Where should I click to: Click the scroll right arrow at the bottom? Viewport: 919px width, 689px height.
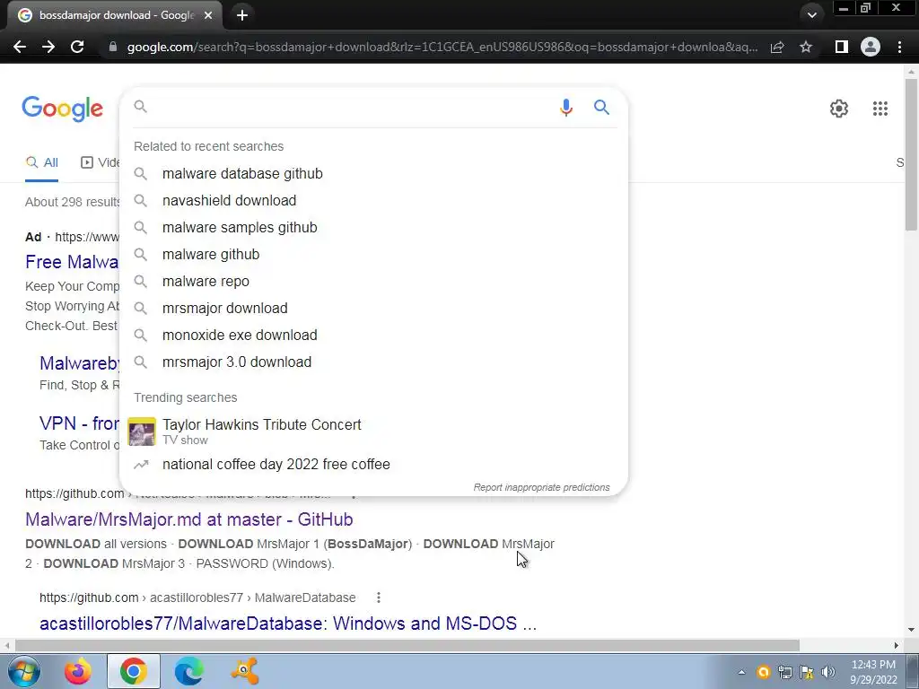point(897,645)
